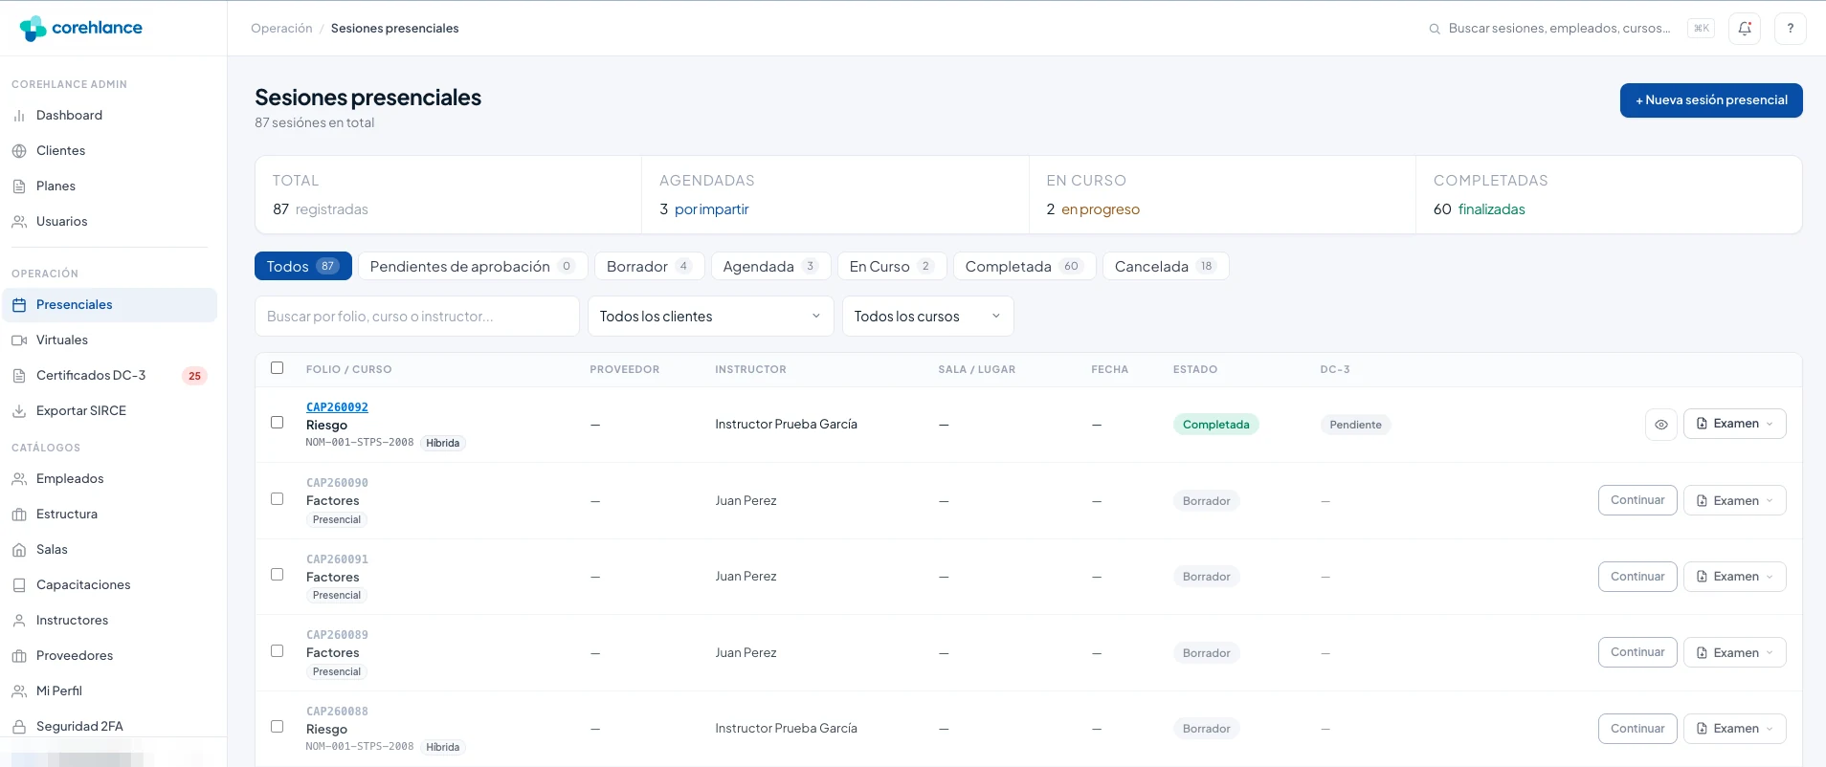This screenshot has height=767, width=1826.
Task: Click Nueva sesión presencial button
Action: (1711, 100)
